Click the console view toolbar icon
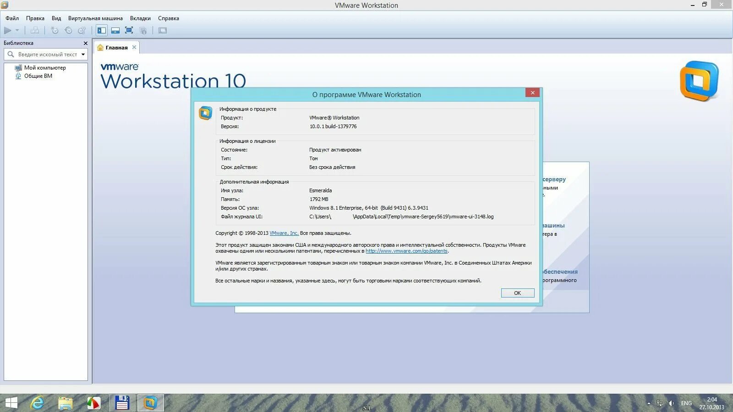 pos(163,31)
